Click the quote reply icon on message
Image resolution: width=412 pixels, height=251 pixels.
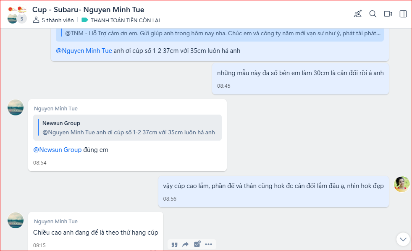174,244
